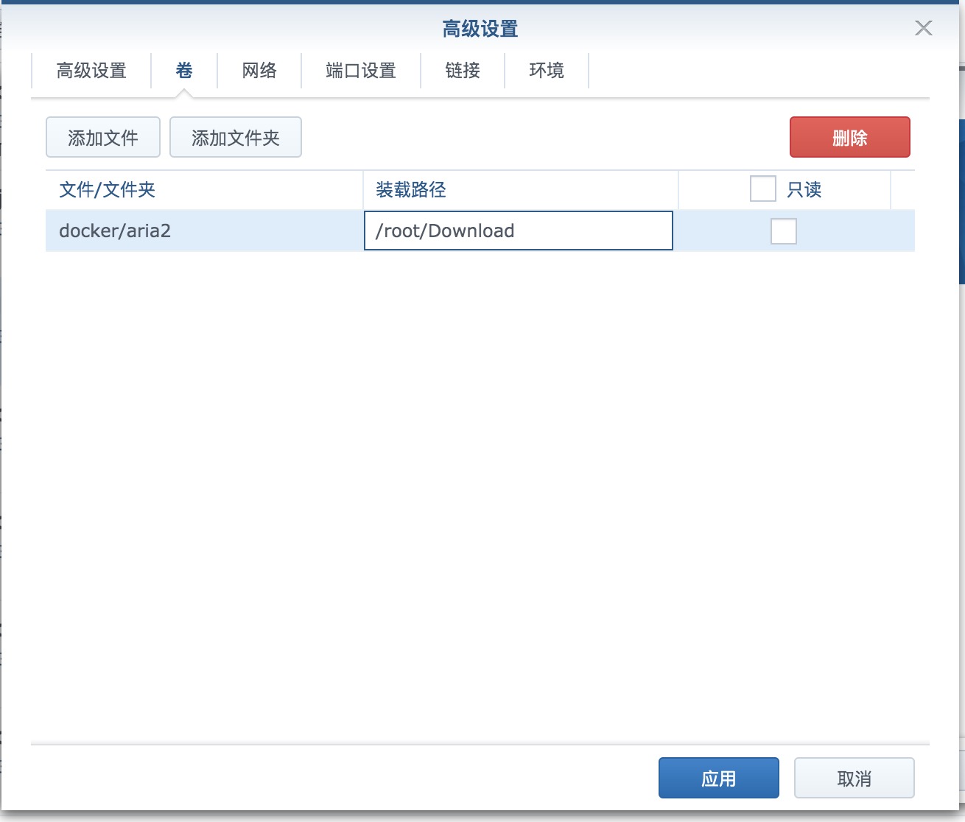Click the 装载路径 column header
The image size is (965, 822).
pyautogui.click(x=521, y=190)
